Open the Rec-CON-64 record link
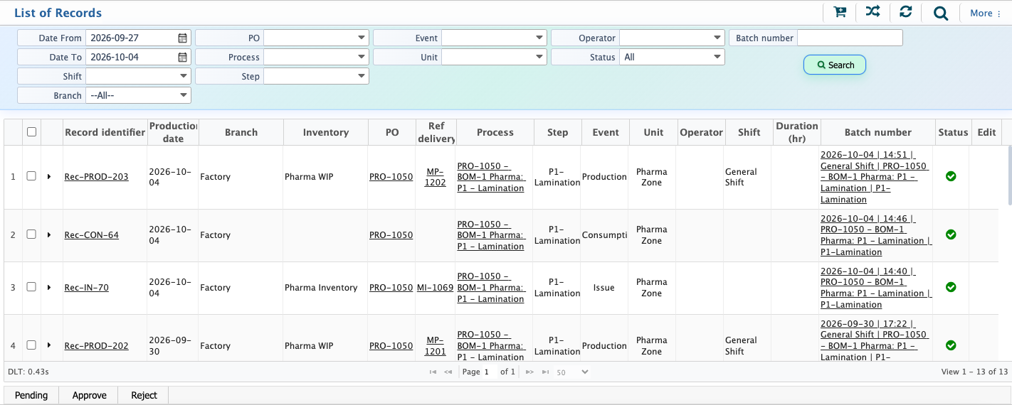The width and height of the screenshot is (1012, 405). coord(92,234)
